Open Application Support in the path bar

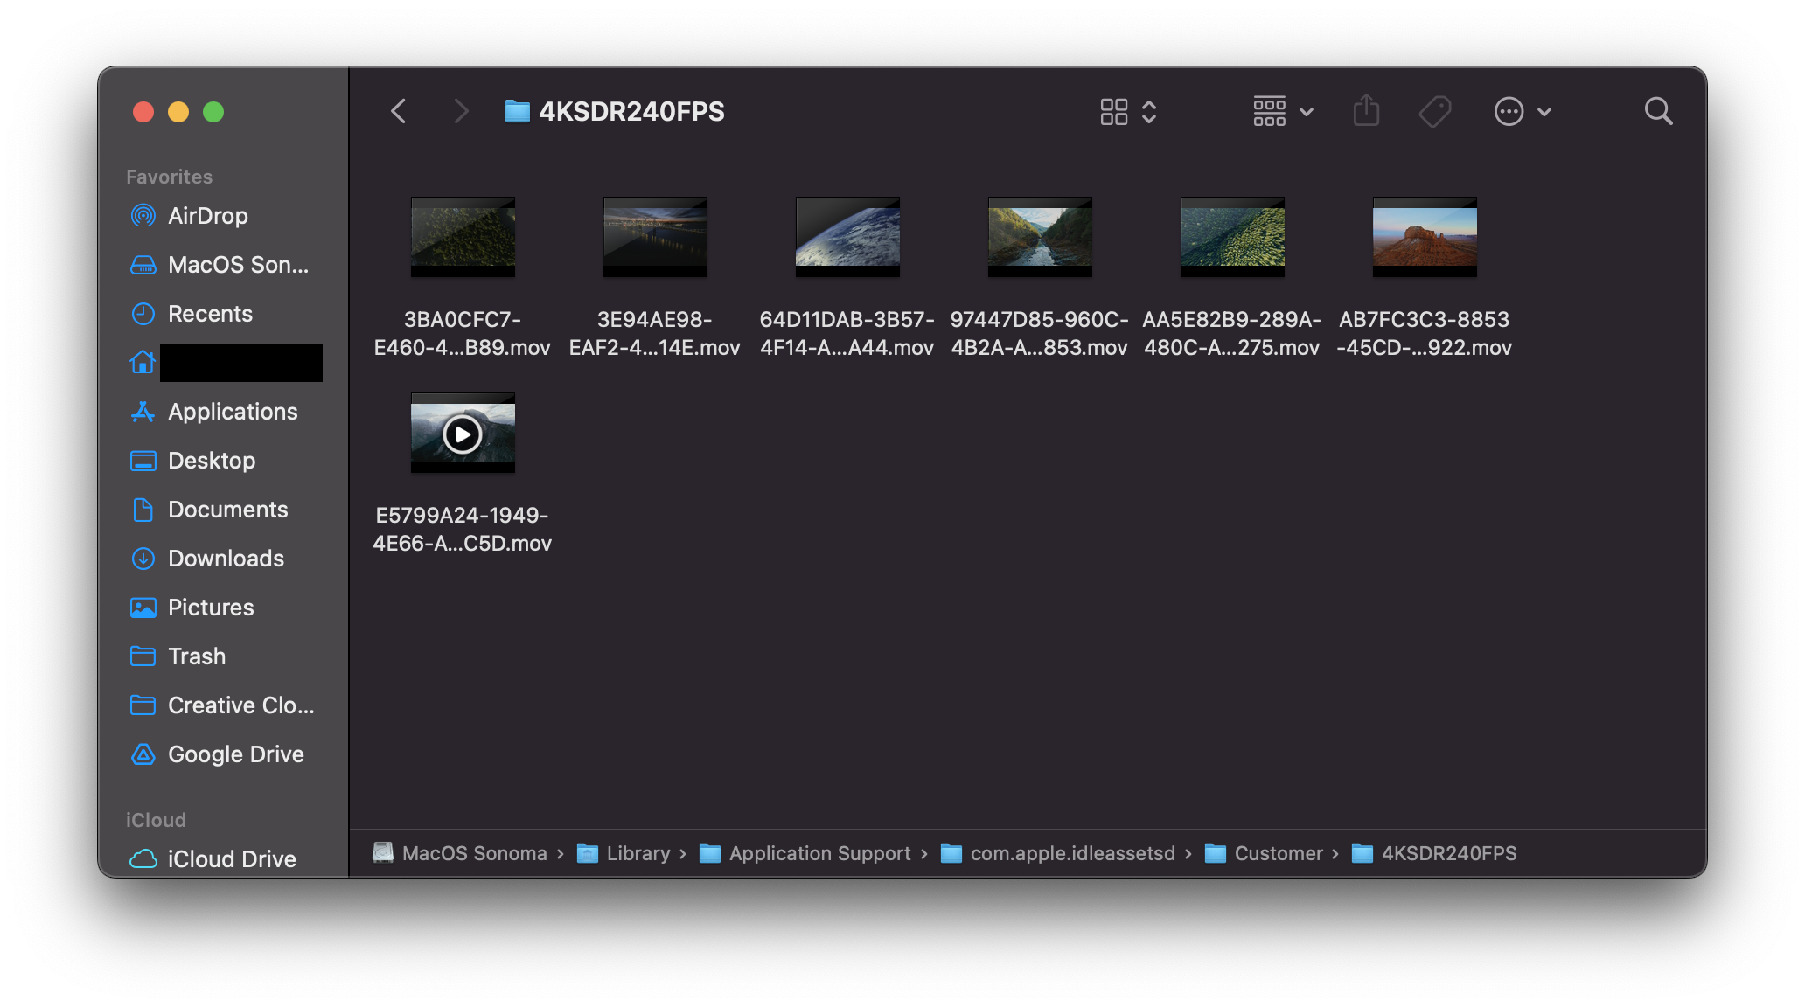point(819,853)
